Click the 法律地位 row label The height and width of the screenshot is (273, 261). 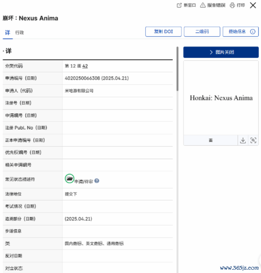pos(13,194)
